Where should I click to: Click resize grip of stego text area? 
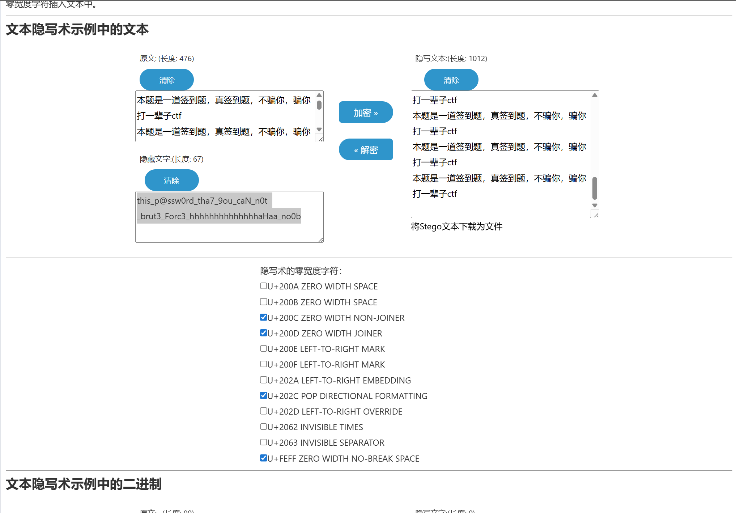(x=596, y=215)
